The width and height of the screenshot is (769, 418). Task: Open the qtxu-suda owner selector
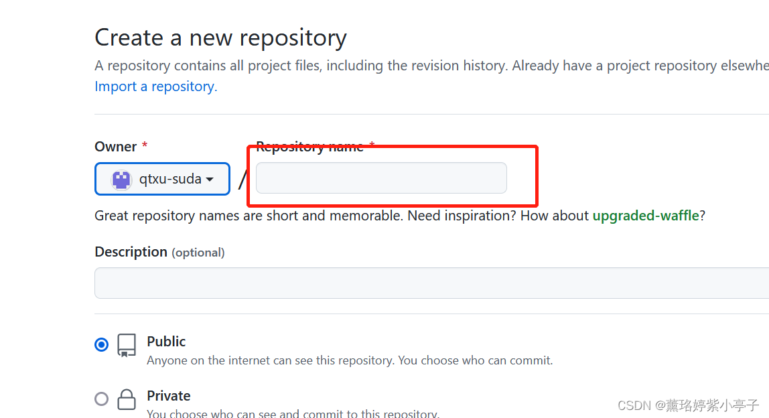pyautogui.click(x=163, y=179)
